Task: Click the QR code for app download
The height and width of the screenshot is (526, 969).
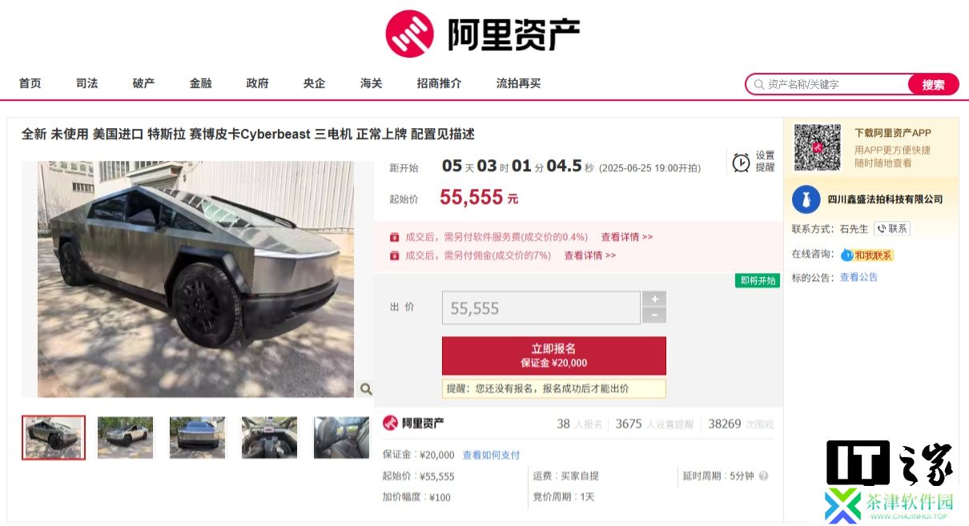Action: point(817,147)
